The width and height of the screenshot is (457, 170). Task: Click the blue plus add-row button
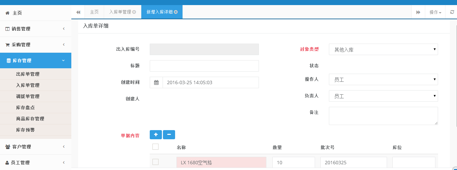point(156,135)
